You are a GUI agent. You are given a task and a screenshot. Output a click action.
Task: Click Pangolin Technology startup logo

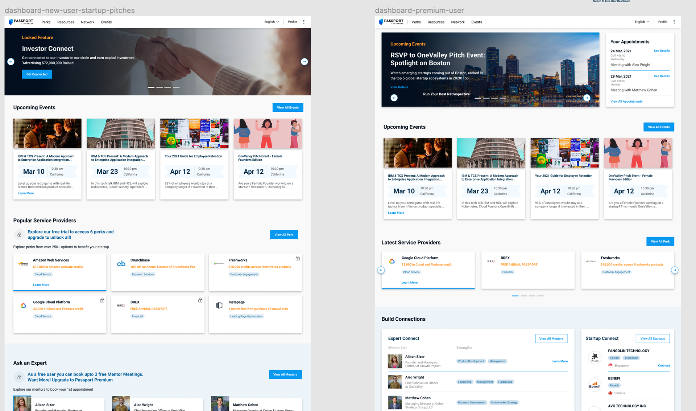coord(594,357)
